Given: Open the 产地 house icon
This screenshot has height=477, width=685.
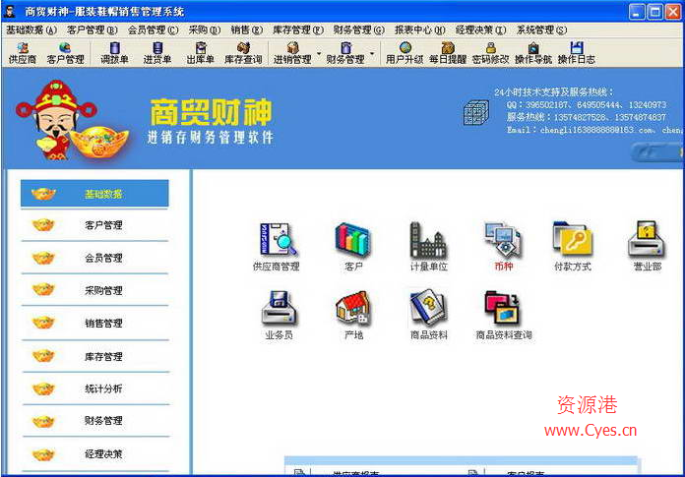Looking at the screenshot, I should pos(353,316).
